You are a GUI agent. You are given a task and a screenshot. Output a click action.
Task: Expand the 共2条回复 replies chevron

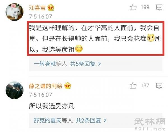pos(105,121)
